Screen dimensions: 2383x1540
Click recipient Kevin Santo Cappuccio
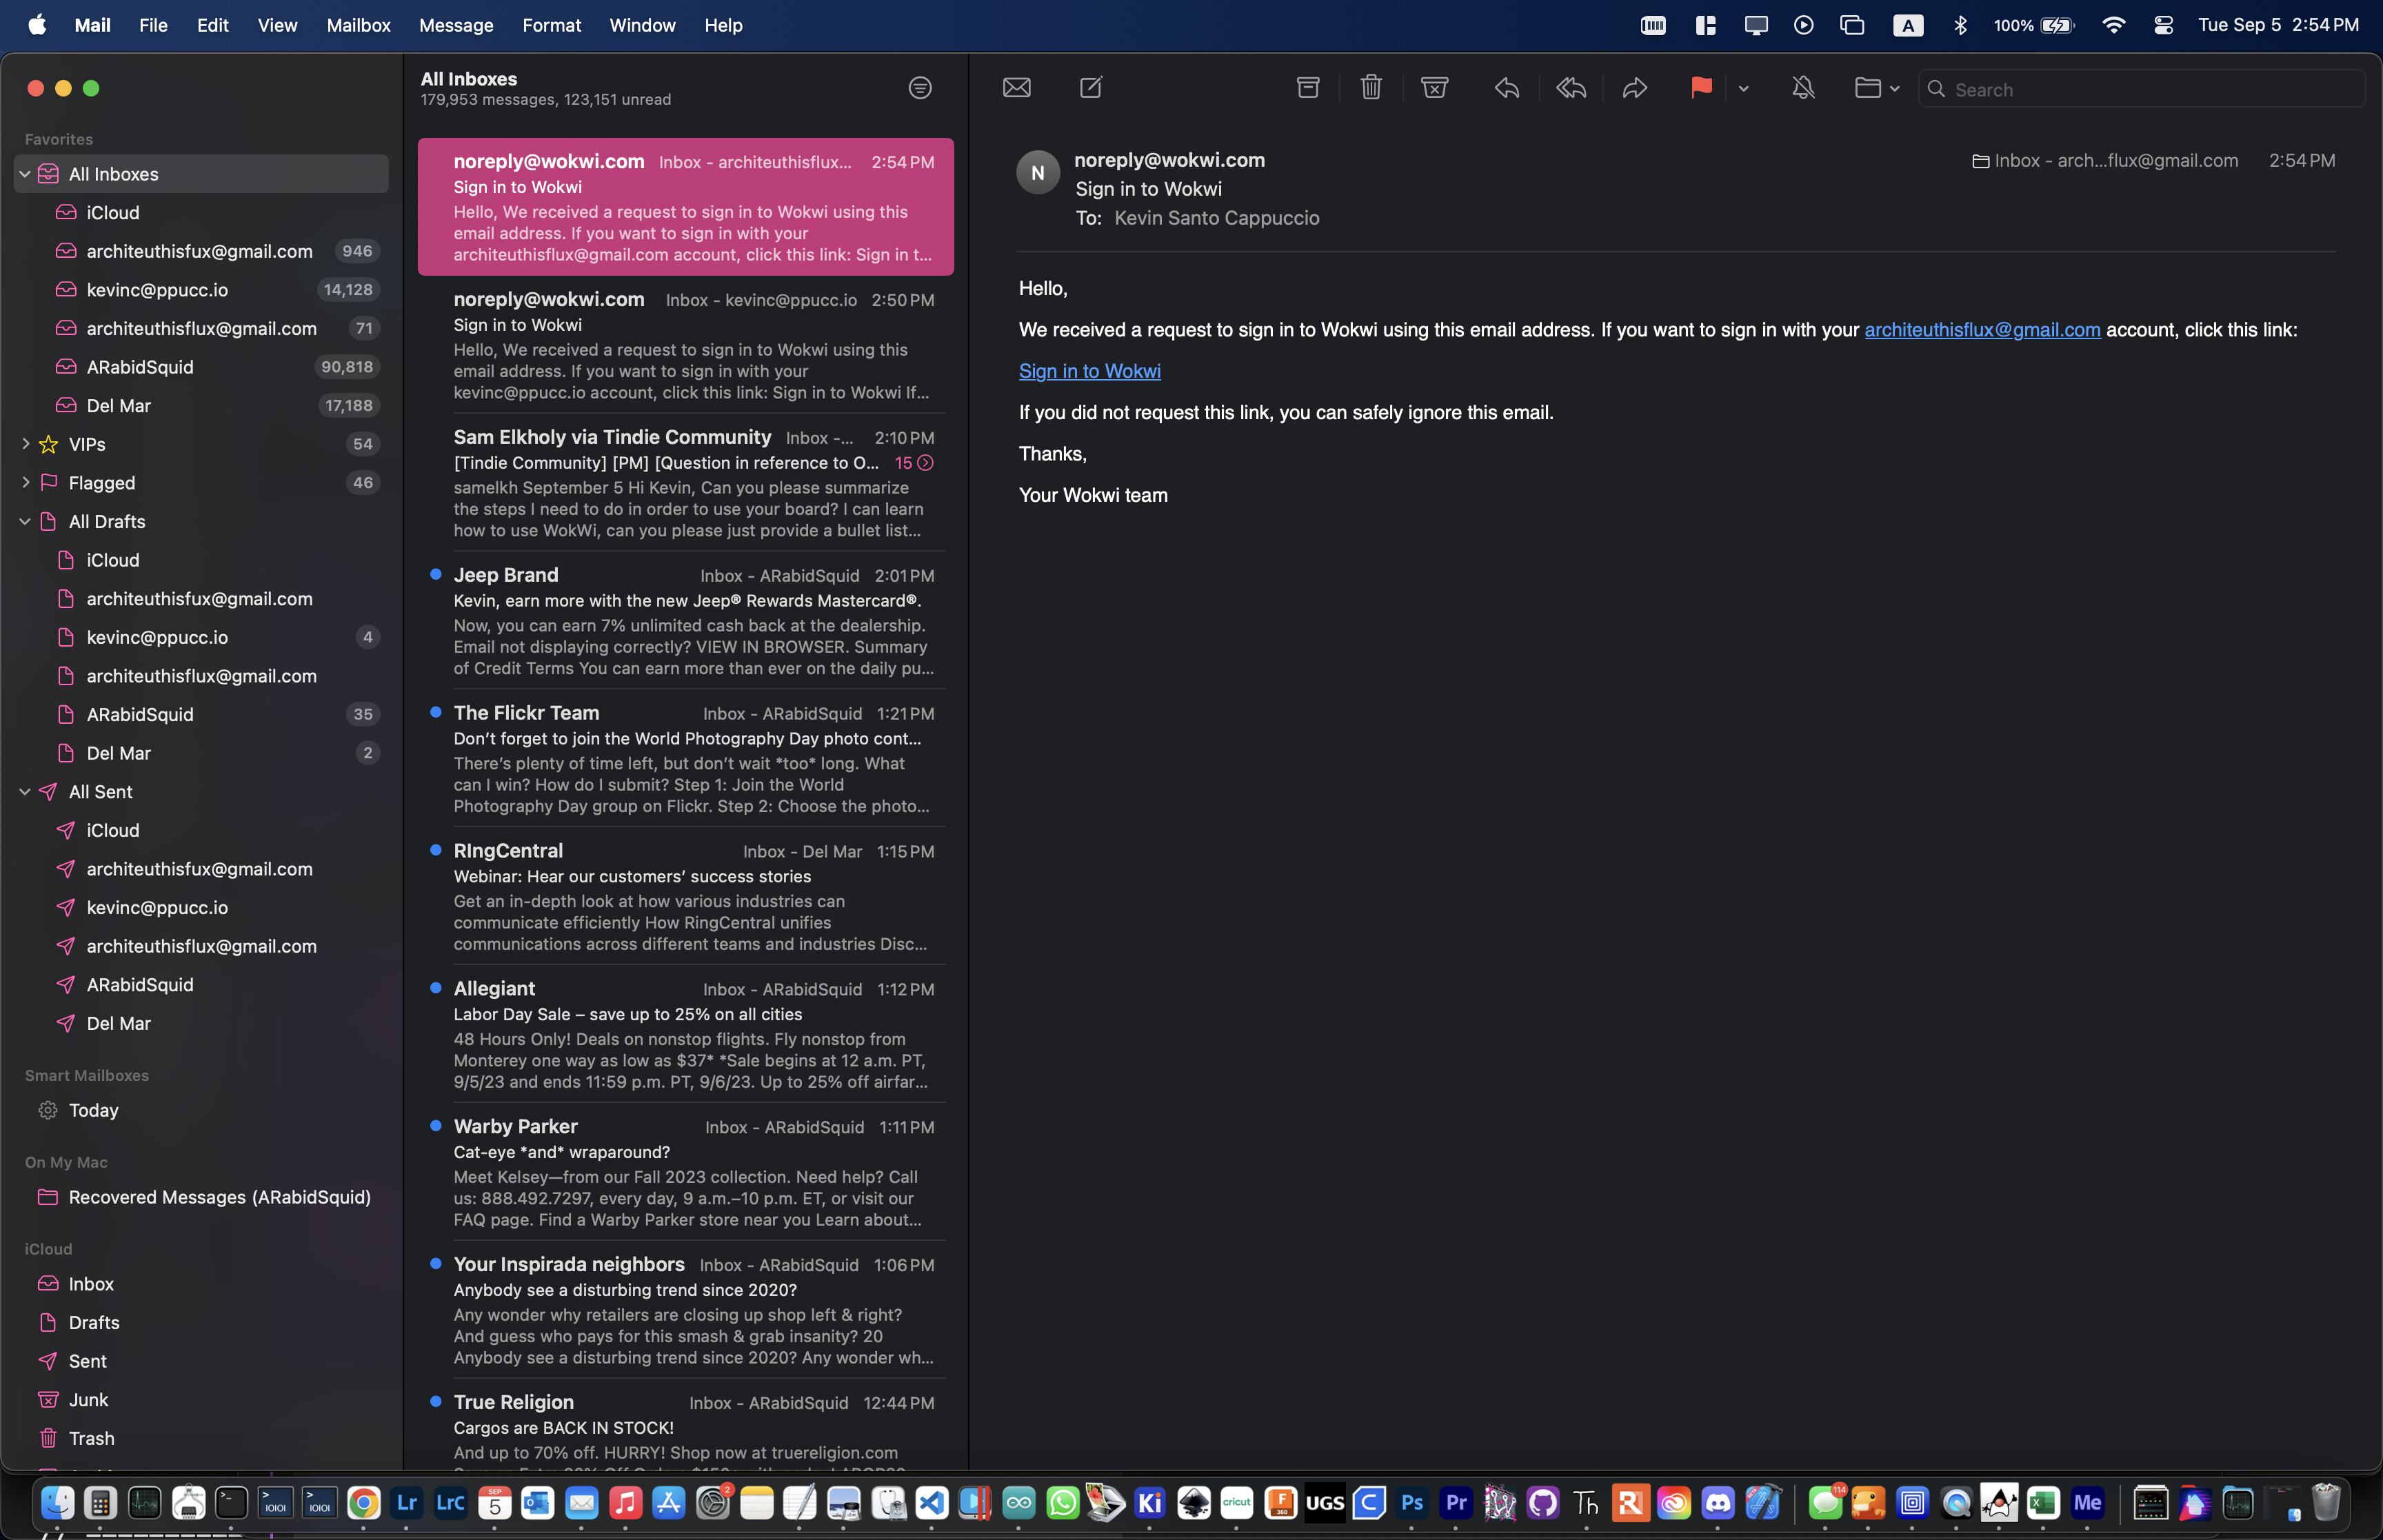1216,218
